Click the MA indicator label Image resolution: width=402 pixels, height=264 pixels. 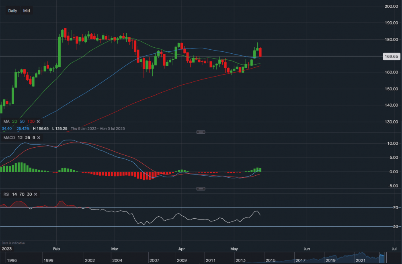click(x=6, y=121)
